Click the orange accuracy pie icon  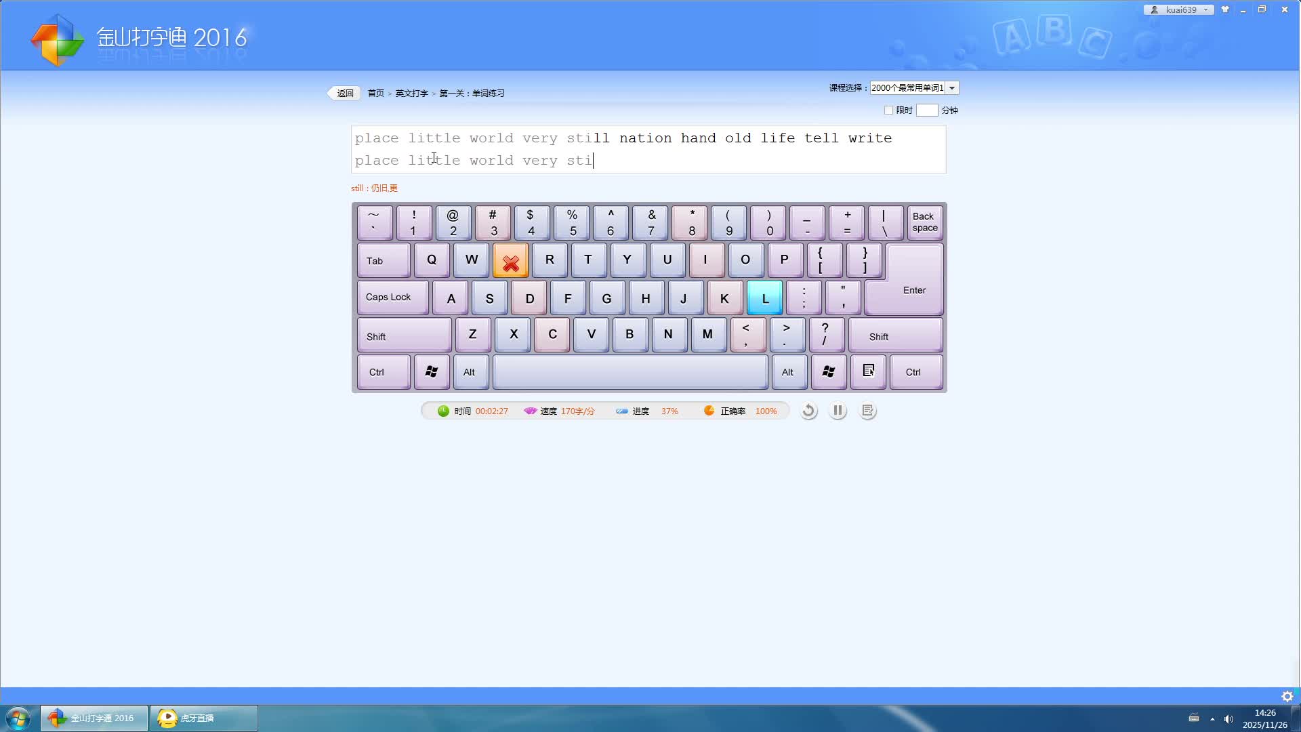point(709,411)
